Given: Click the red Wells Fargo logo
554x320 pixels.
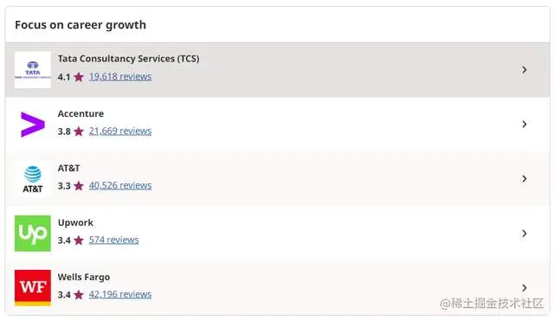Looking at the screenshot, I should (x=33, y=288).
